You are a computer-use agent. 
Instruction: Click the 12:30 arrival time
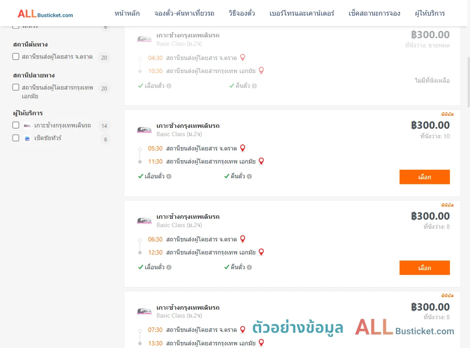155,252
